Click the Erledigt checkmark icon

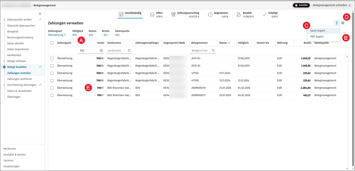265,14
